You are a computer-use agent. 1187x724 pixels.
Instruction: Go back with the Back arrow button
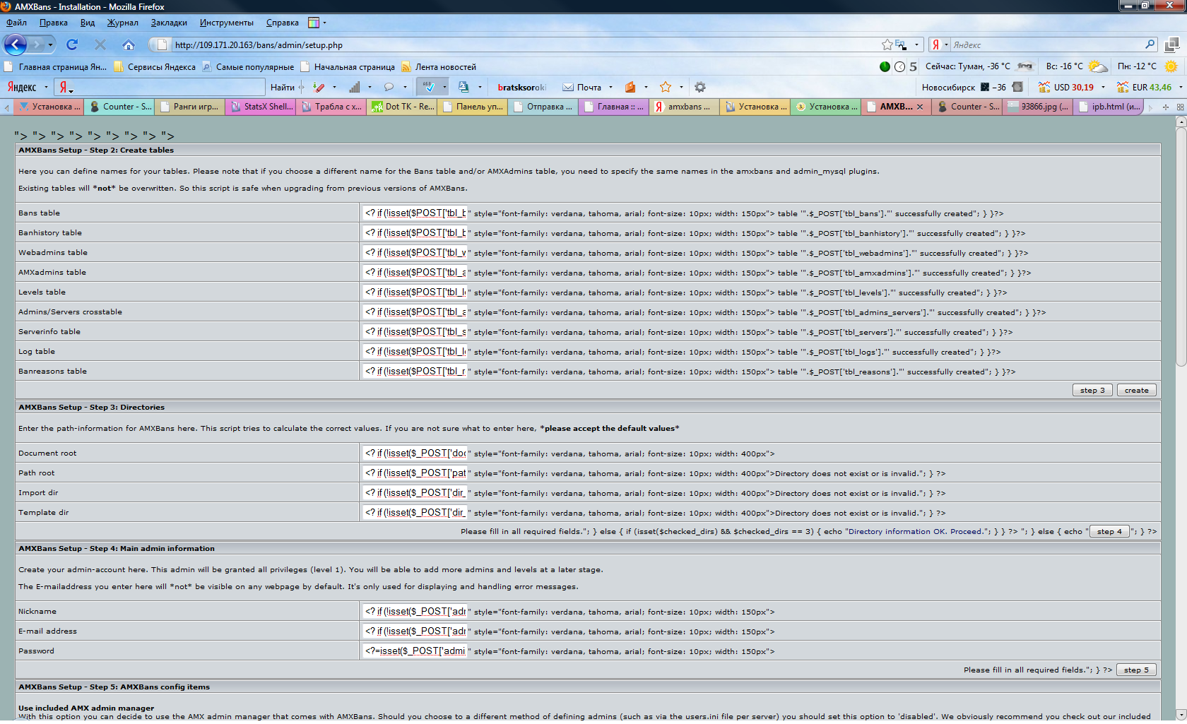(15, 44)
